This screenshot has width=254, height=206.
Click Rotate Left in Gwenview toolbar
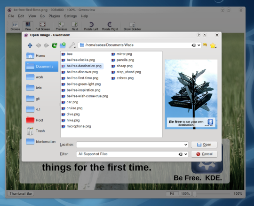(x=91, y=26)
